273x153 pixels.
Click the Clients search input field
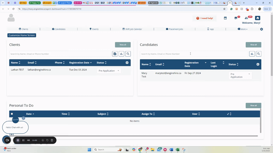[60, 54]
